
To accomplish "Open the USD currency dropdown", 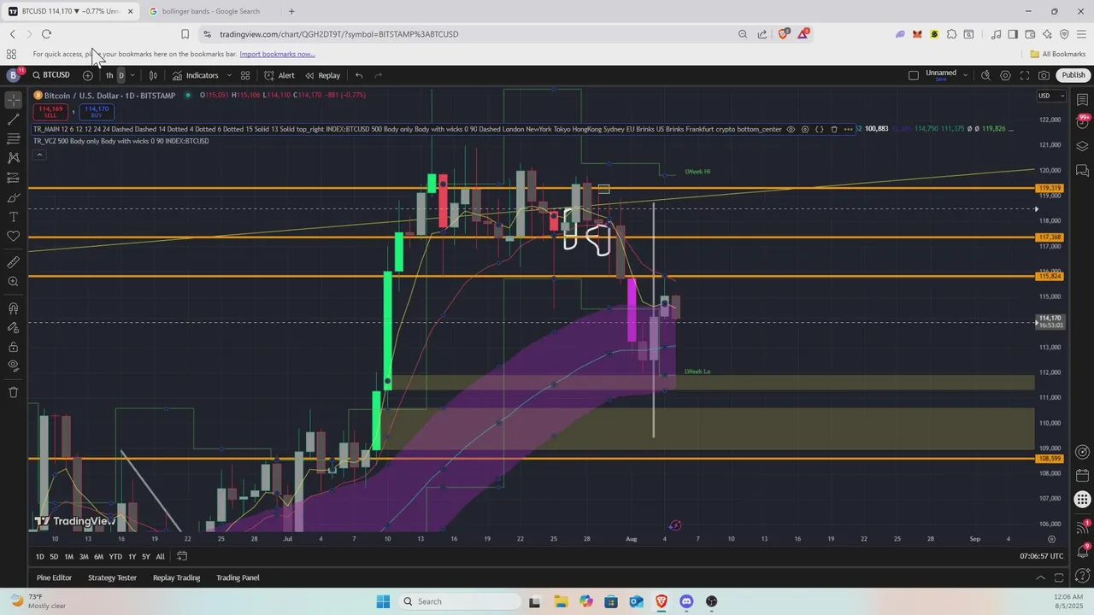I will [x=1051, y=96].
